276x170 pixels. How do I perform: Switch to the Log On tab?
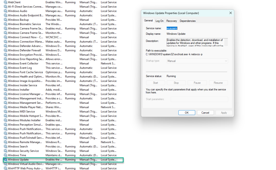point(159,21)
